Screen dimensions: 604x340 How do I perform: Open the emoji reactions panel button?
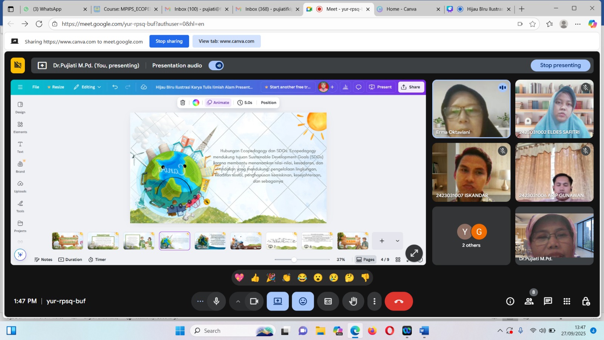tap(303, 301)
